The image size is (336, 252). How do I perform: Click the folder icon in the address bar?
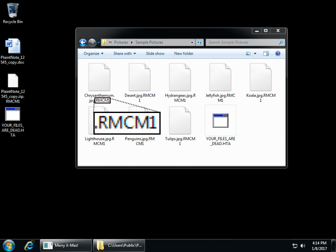[x=104, y=42]
